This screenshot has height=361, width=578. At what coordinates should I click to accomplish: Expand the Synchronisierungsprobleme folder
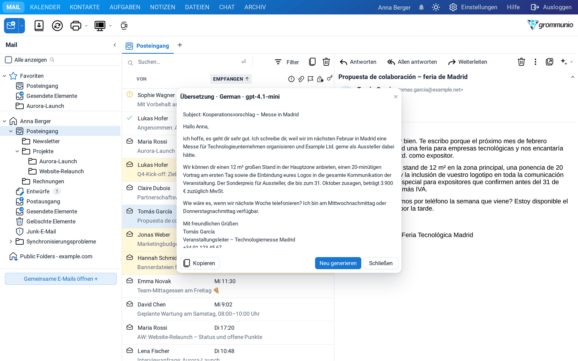click(x=11, y=241)
